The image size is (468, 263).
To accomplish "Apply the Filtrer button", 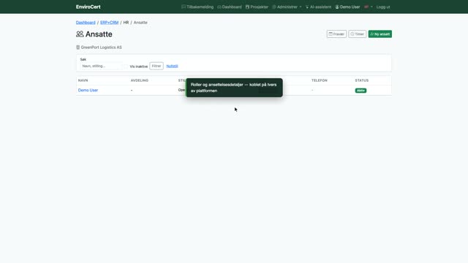I will tap(156, 66).
